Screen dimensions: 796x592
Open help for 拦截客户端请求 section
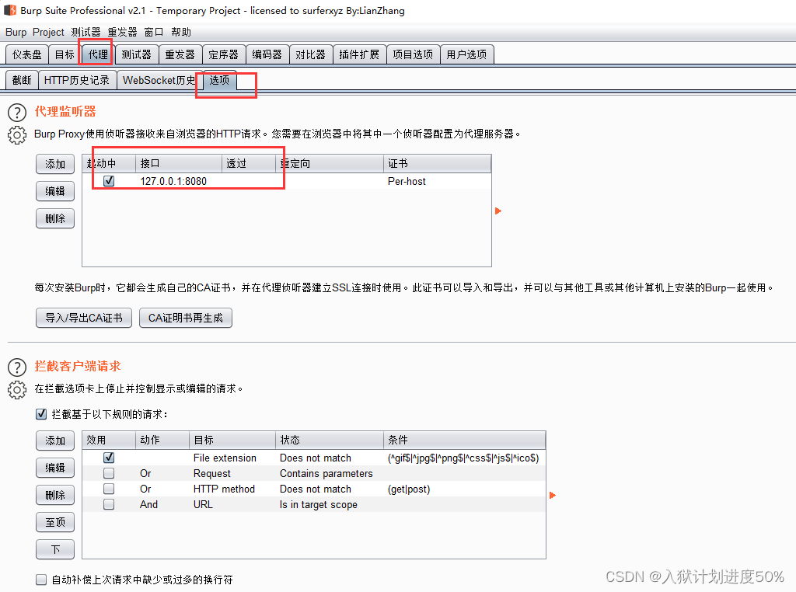click(17, 367)
